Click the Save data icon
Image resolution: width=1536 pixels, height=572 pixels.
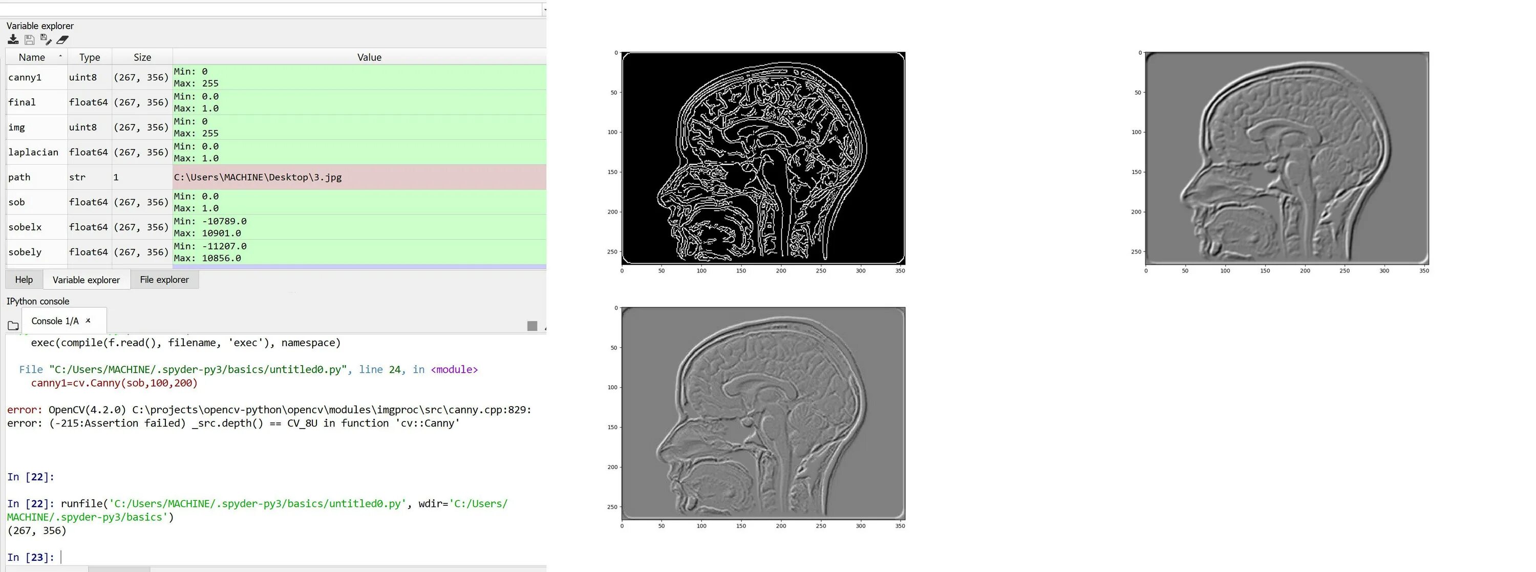click(29, 39)
